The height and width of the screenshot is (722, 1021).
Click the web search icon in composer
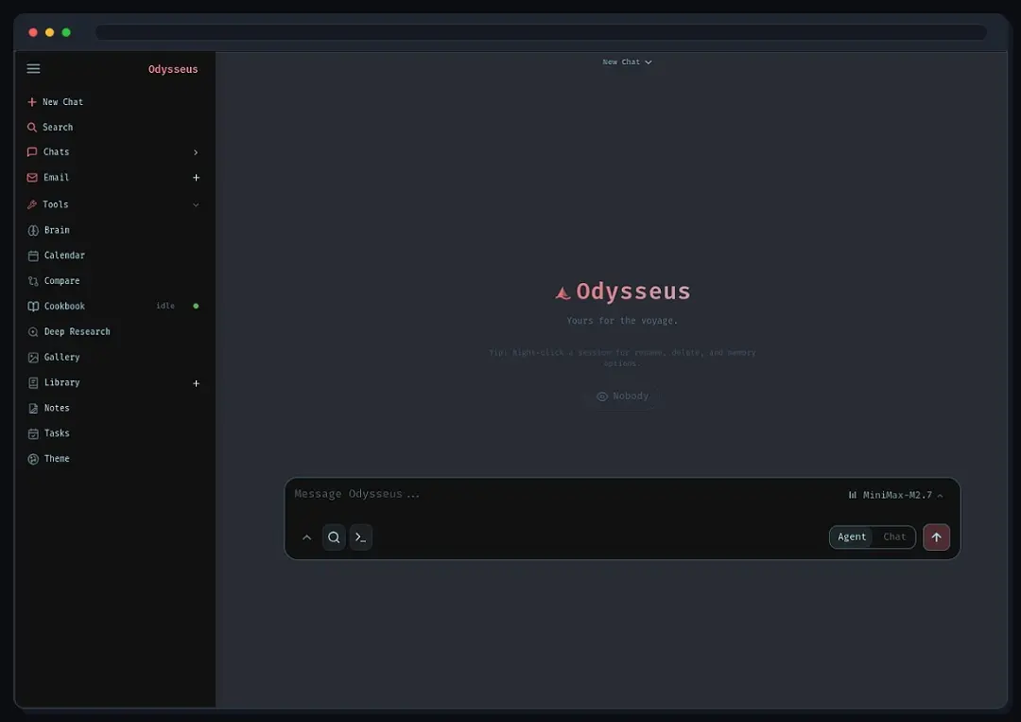tap(334, 537)
